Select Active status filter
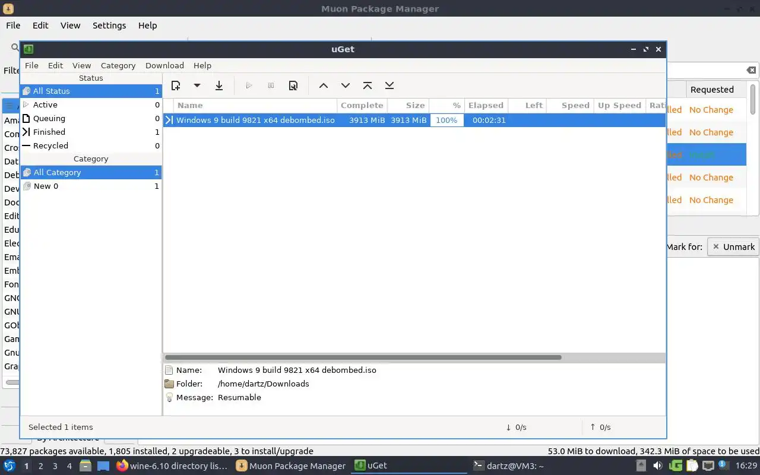 [x=91, y=104]
